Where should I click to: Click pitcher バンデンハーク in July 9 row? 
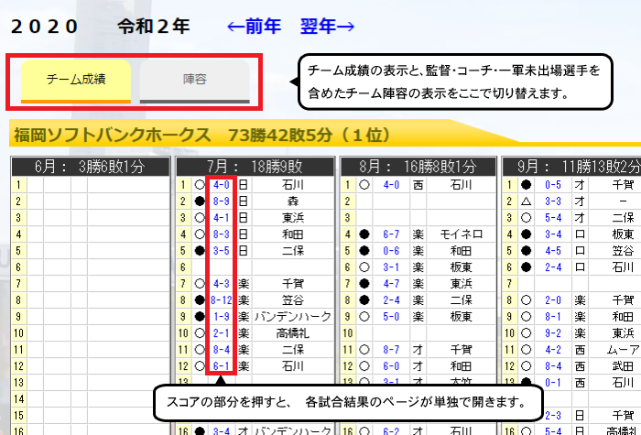293,317
